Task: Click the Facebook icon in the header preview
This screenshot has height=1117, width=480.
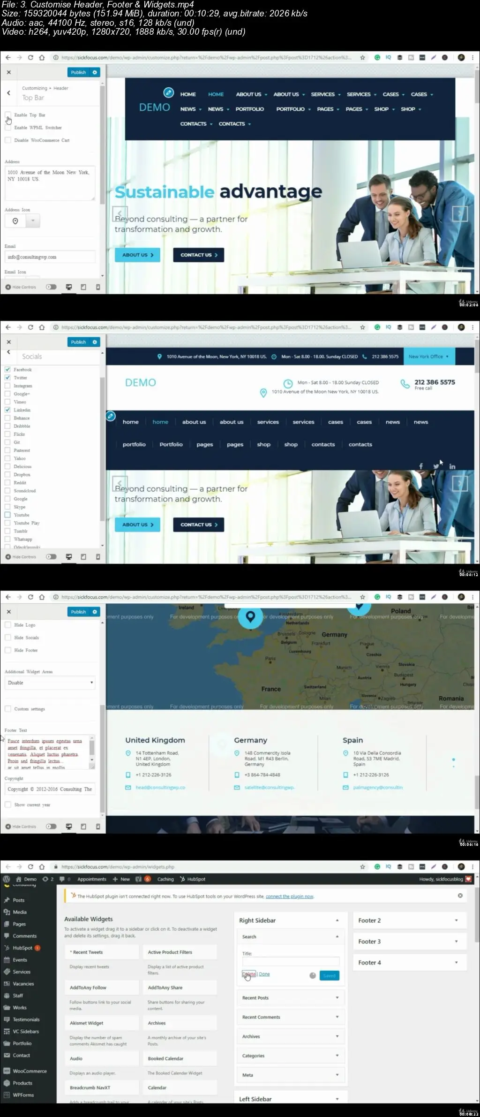Action: [x=421, y=466]
